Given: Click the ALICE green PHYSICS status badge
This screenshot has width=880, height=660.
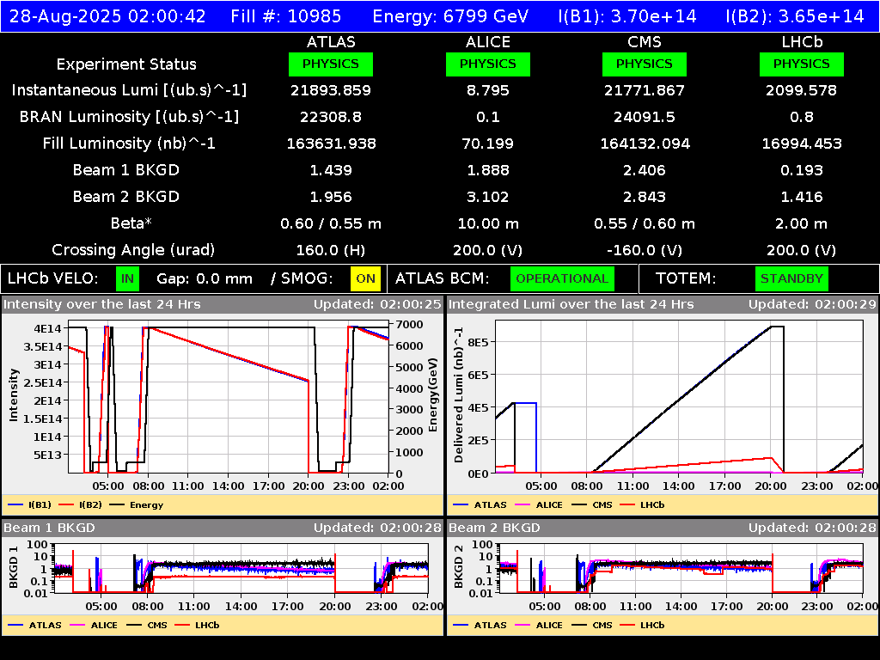Looking at the screenshot, I should 488,64.
